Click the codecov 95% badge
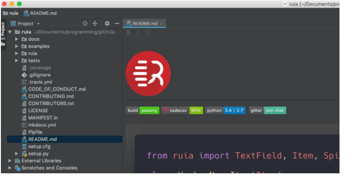Viewport: 358px width, 176px height. pos(182,110)
